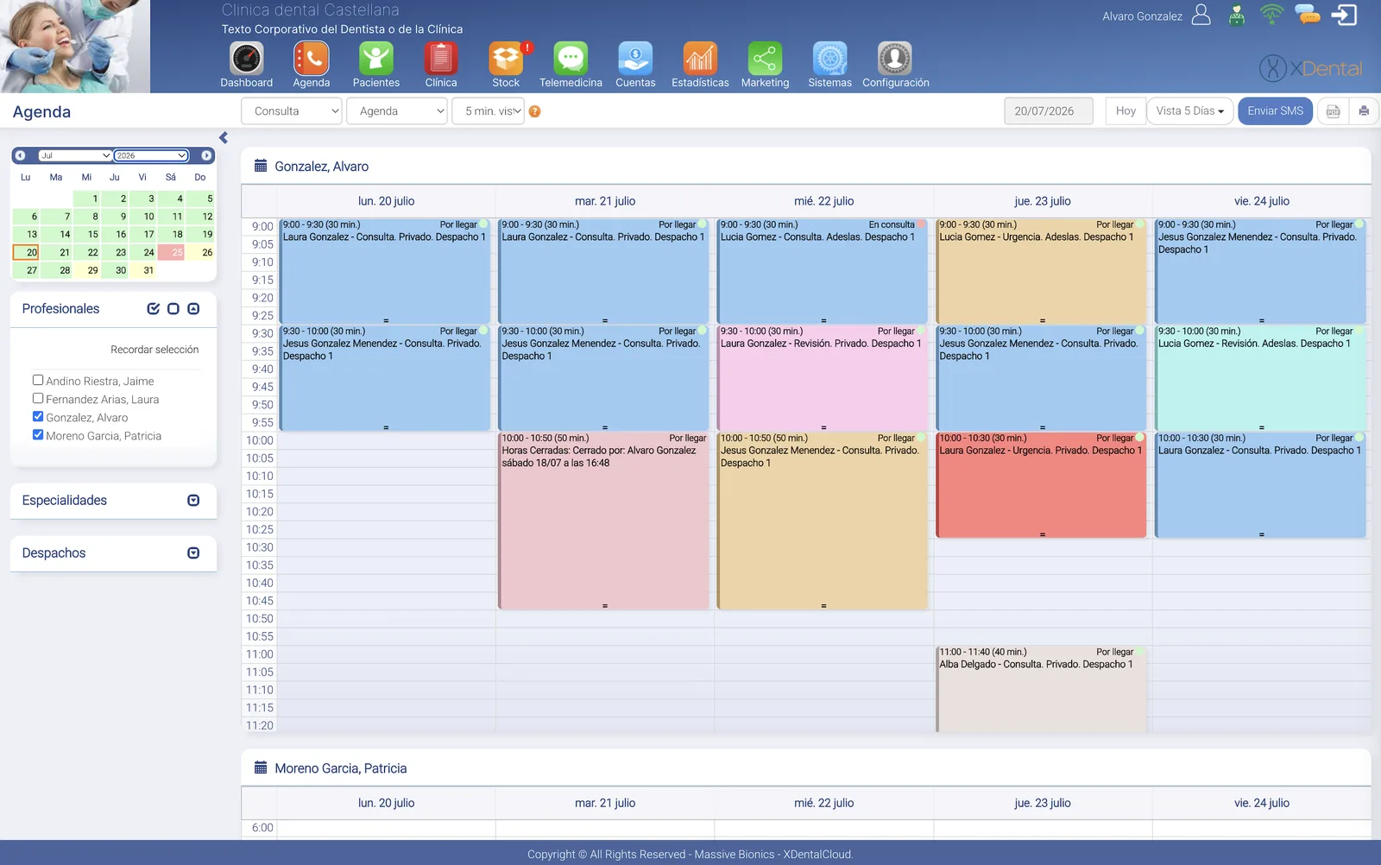Image resolution: width=1381 pixels, height=865 pixels.
Task: Open the Consulta dropdown
Action: [293, 111]
